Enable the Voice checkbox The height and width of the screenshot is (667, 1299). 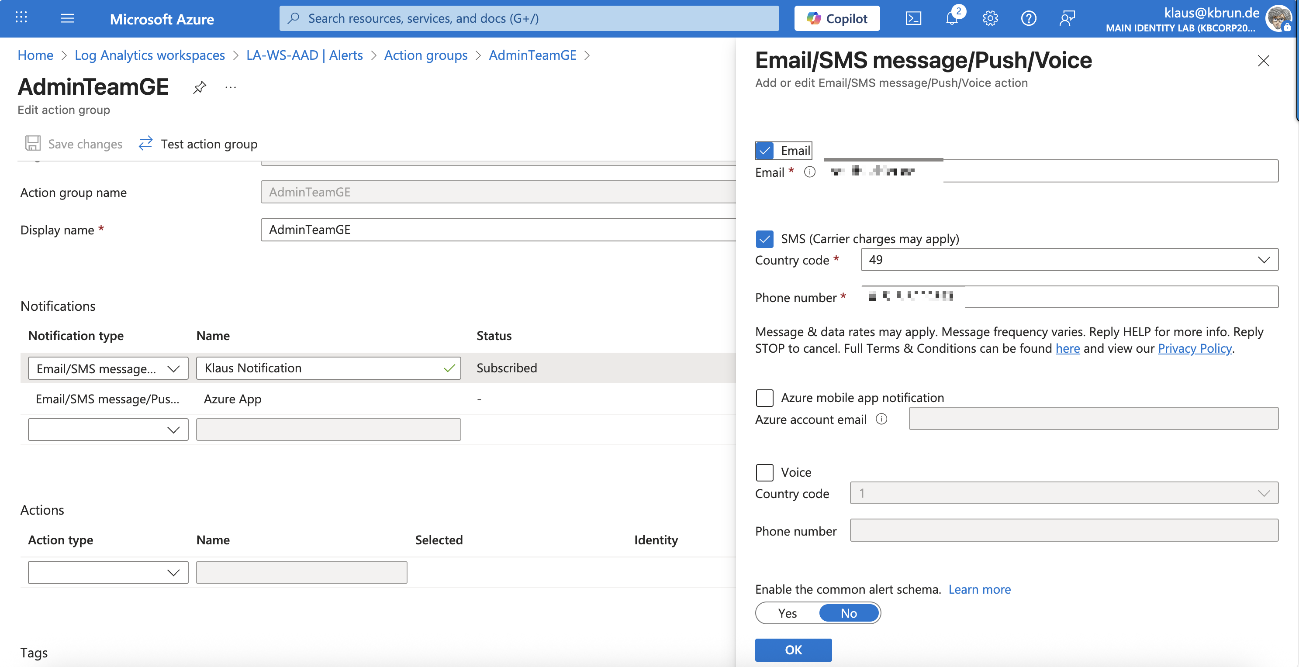pyautogui.click(x=764, y=472)
